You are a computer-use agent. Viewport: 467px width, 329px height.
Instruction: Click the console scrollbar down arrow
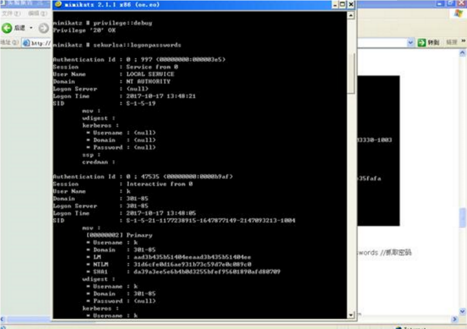[x=351, y=315]
